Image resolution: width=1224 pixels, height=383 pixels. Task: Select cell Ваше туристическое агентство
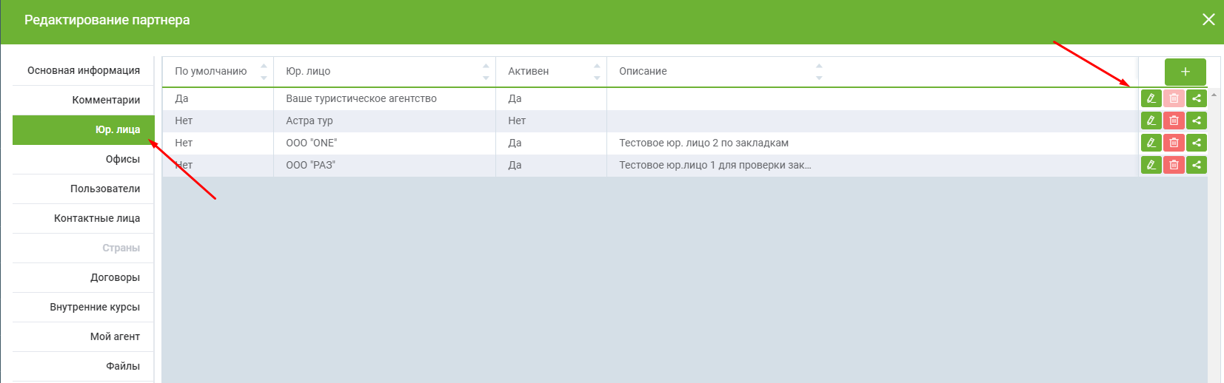[384, 98]
